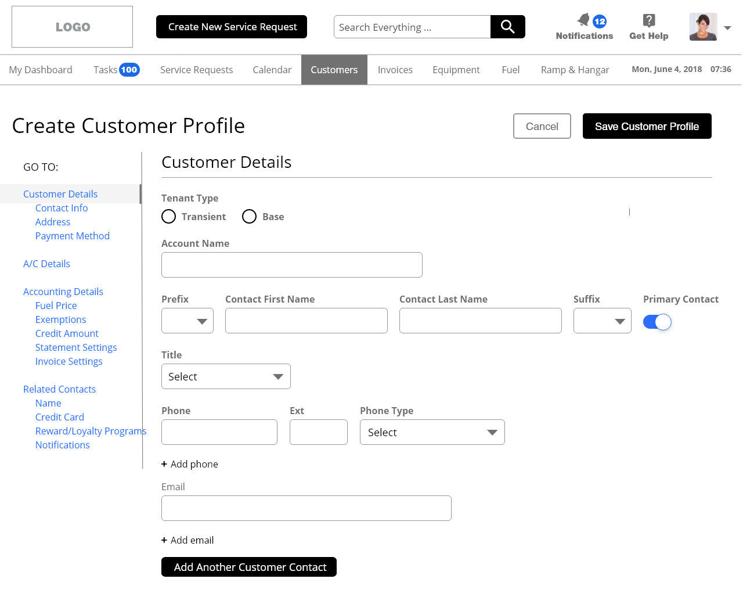This screenshot has height=593, width=743.
Task: Click the Tasks 100 count badge
Action: tap(129, 70)
